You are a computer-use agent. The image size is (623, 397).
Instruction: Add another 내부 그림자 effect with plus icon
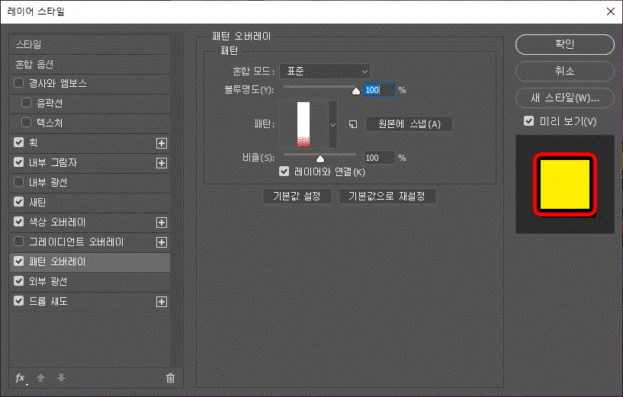(162, 163)
